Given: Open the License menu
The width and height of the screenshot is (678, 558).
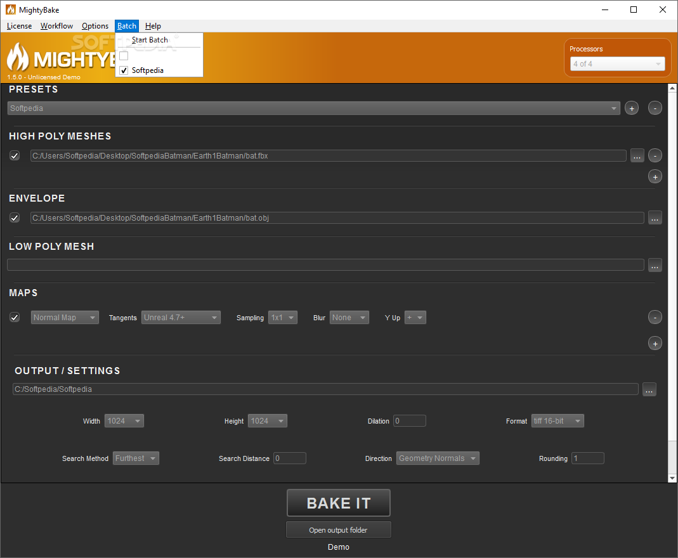Looking at the screenshot, I should point(20,26).
